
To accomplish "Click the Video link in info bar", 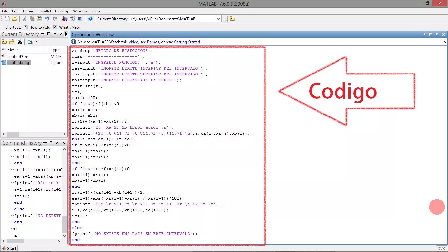I will [133, 42].
